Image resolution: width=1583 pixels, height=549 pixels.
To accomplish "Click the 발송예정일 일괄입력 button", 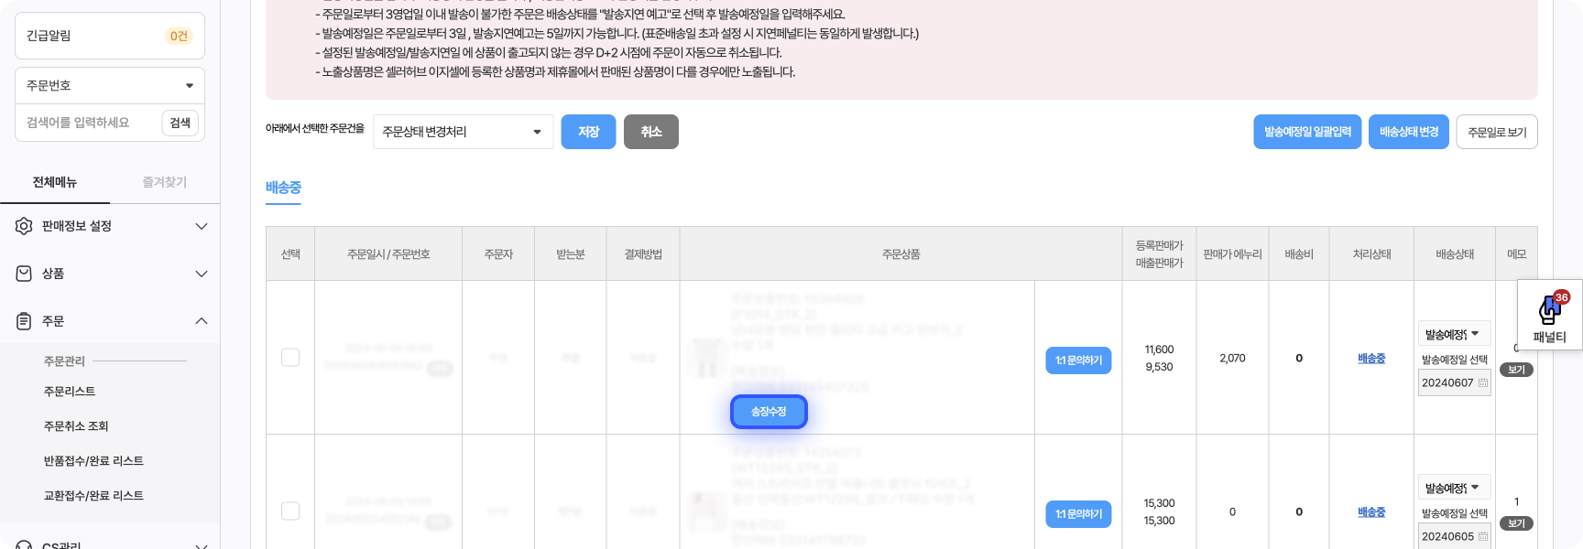I will pyautogui.click(x=1307, y=132).
